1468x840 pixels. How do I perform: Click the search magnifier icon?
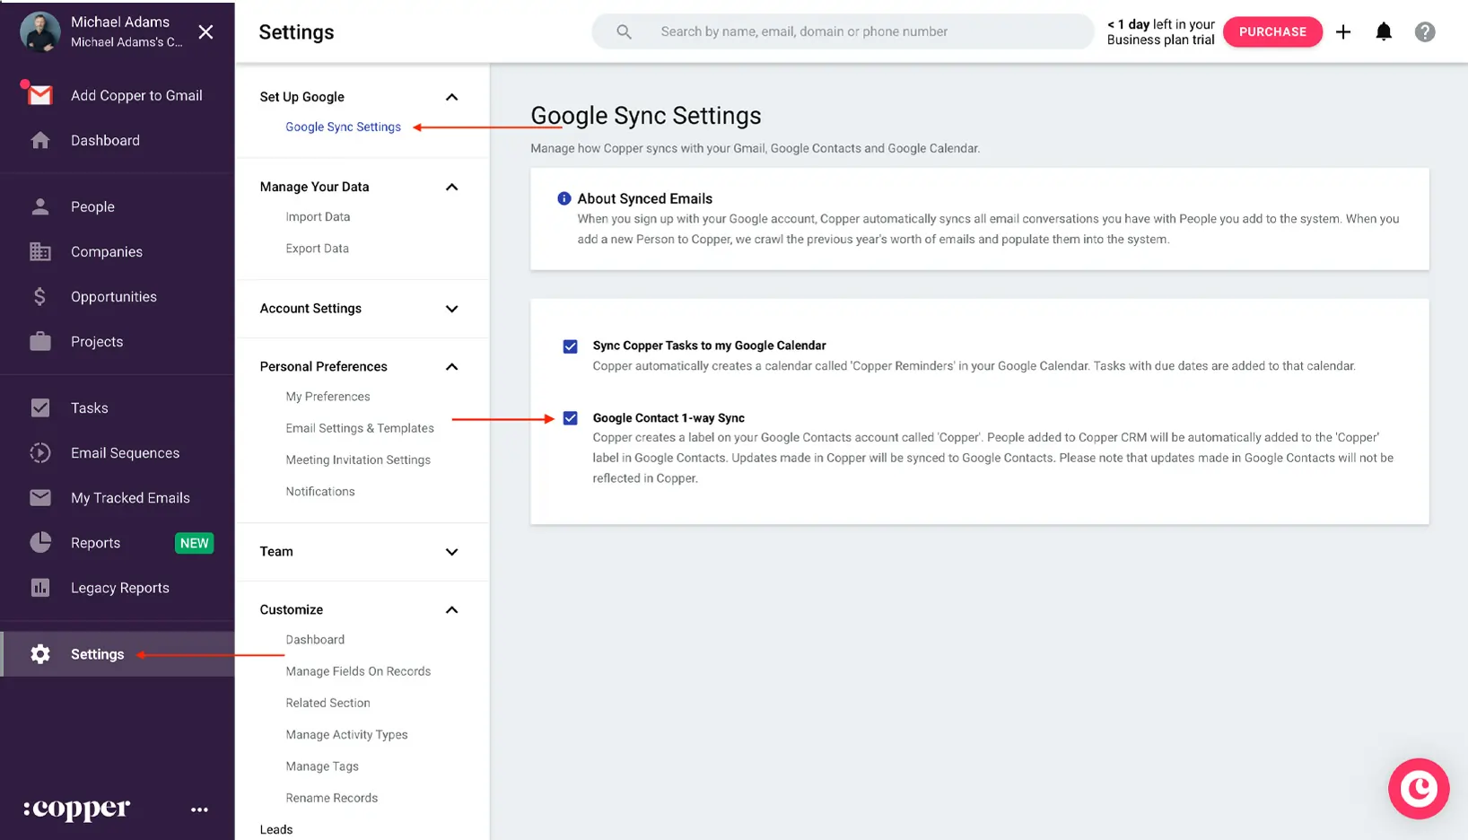[624, 31]
